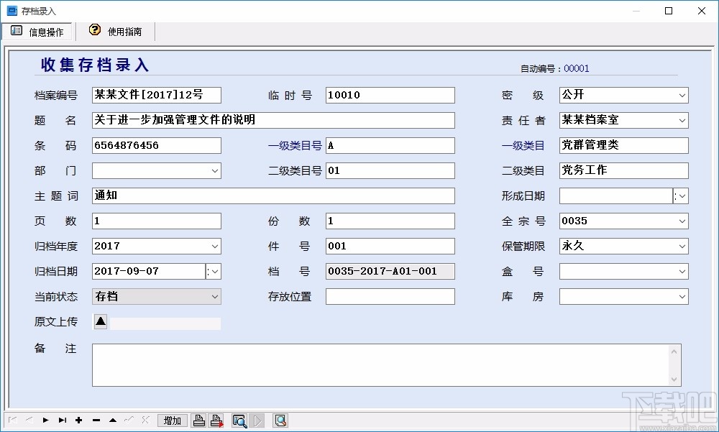Screen dimensions: 719x432
Task: Click the checkmark post edit icon
Action: [129, 420]
